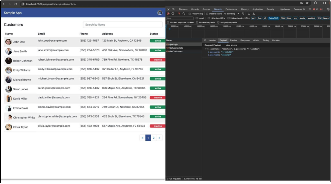Clear the network log
331x184 pixels.
pos(173,14)
